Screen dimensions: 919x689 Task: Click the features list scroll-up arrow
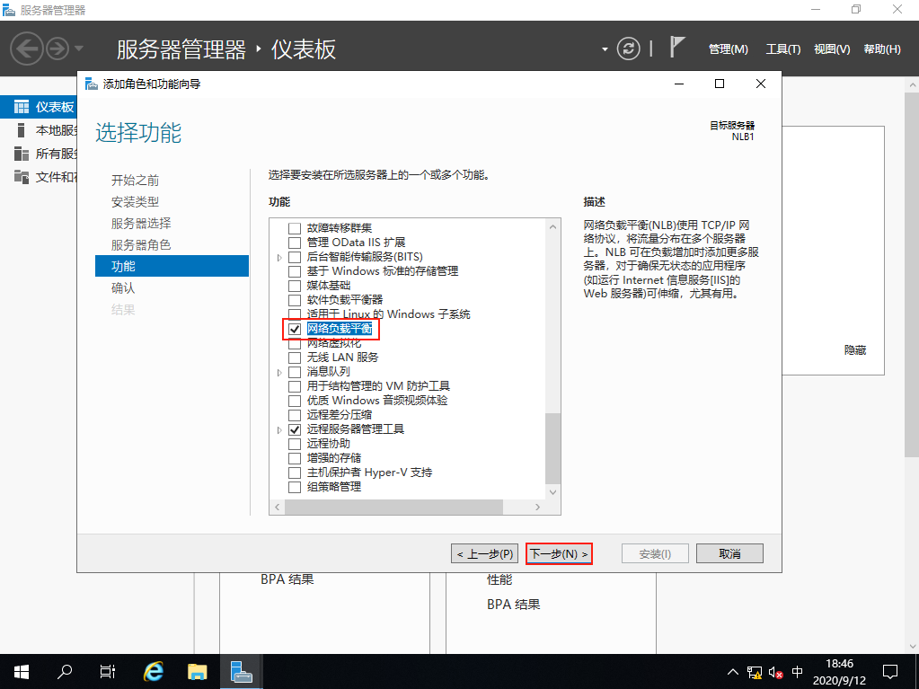[x=552, y=226]
